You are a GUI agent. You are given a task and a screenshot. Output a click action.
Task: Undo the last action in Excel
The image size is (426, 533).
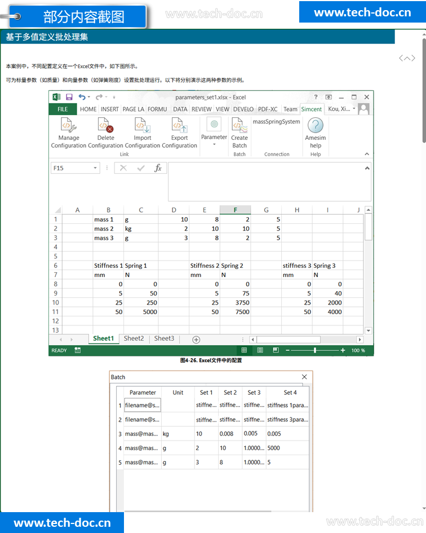pos(82,97)
